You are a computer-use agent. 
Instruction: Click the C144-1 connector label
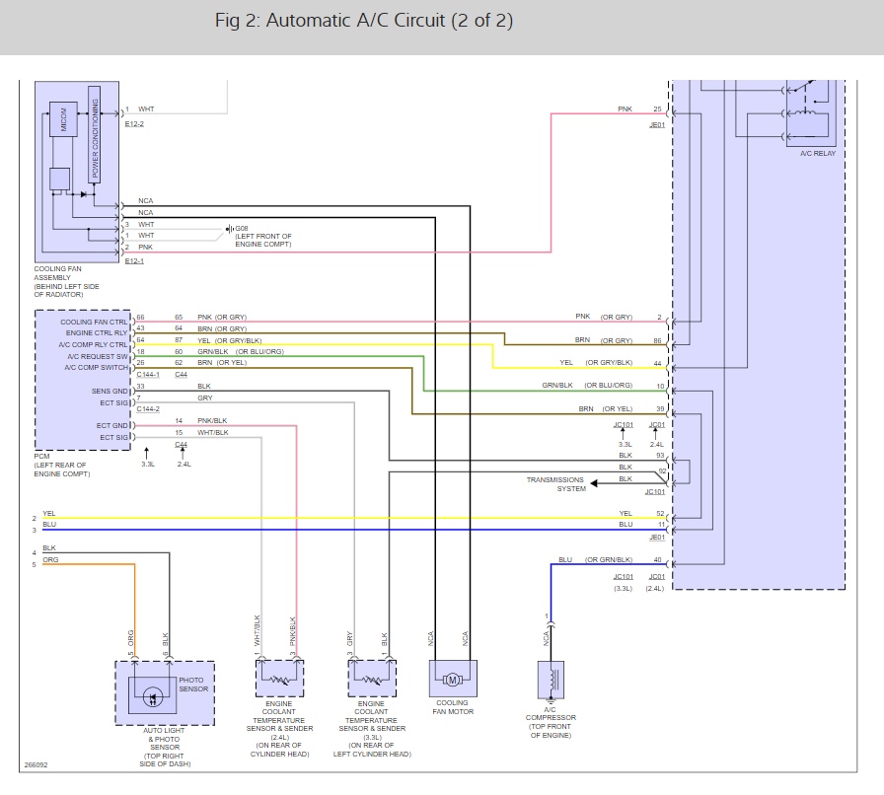click(148, 375)
